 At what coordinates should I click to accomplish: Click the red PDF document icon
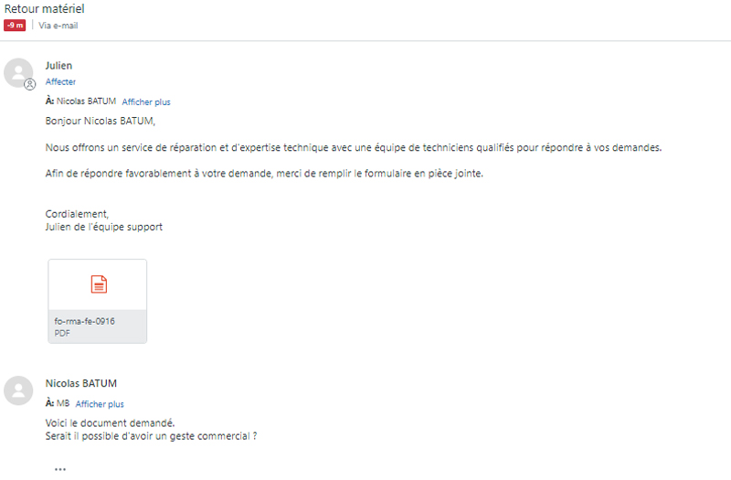click(x=99, y=284)
